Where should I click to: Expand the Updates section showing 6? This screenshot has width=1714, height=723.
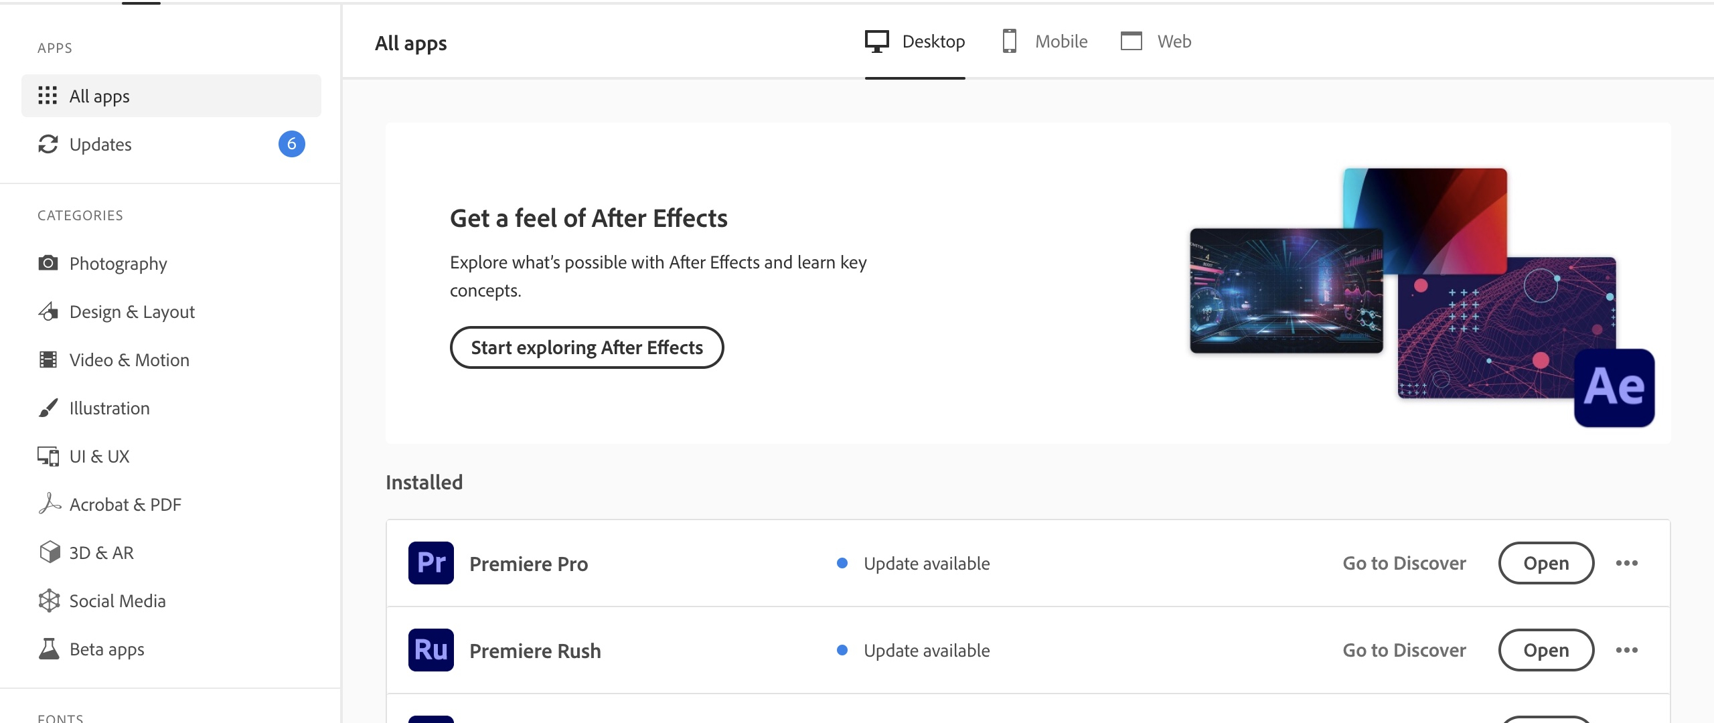coord(171,143)
